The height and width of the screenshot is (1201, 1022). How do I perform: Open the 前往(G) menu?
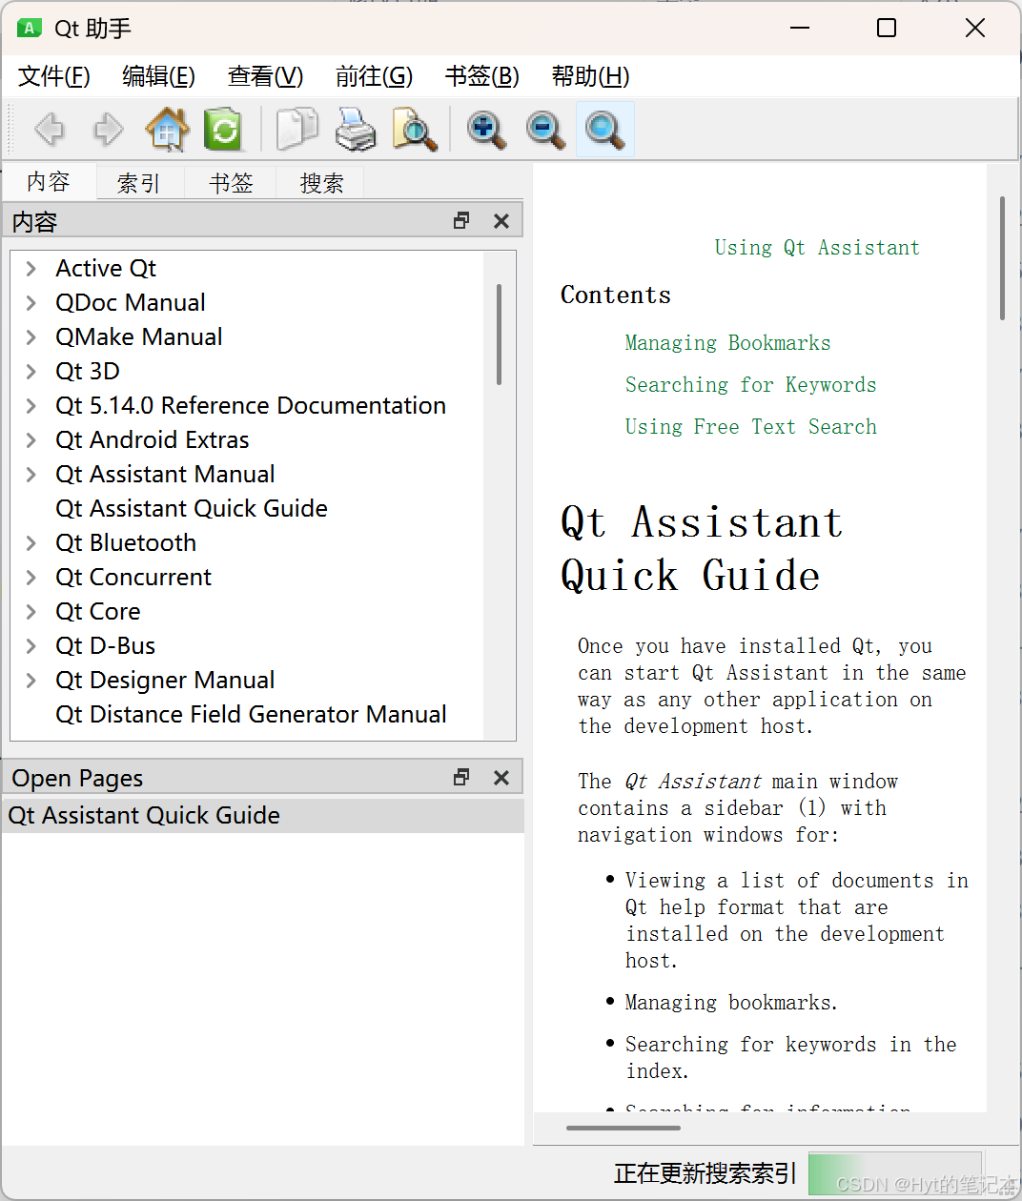[374, 76]
